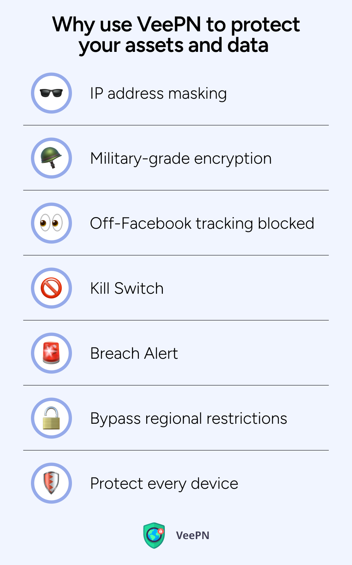Click the open padlock icon

(51, 418)
